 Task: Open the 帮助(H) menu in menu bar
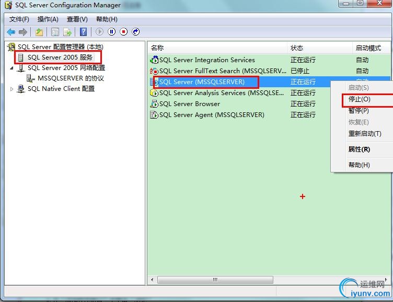pos(107,19)
